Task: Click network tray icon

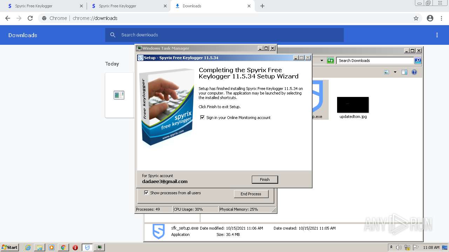Action: (407, 247)
